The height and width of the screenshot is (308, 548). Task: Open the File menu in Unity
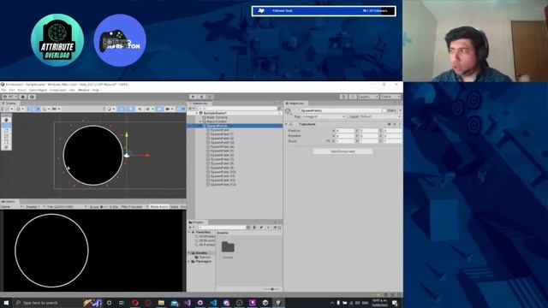[3, 90]
